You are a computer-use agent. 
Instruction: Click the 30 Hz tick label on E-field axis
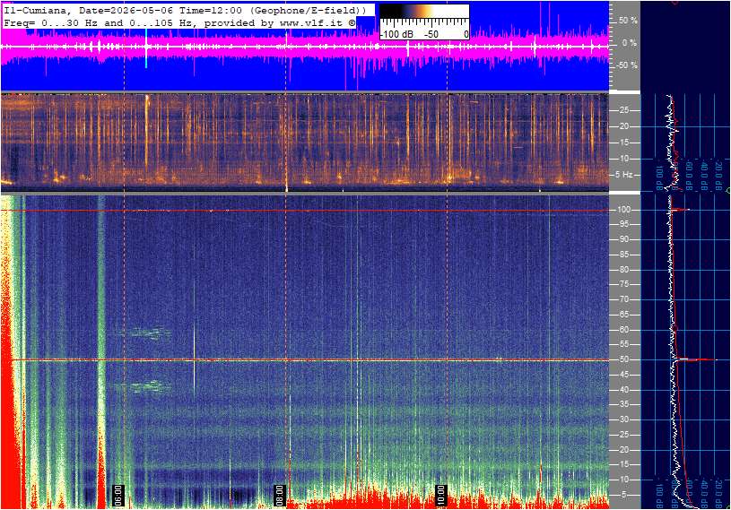click(x=623, y=419)
